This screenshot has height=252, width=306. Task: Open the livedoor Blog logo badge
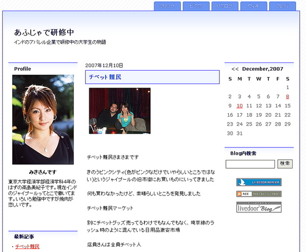[x=259, y=207]
